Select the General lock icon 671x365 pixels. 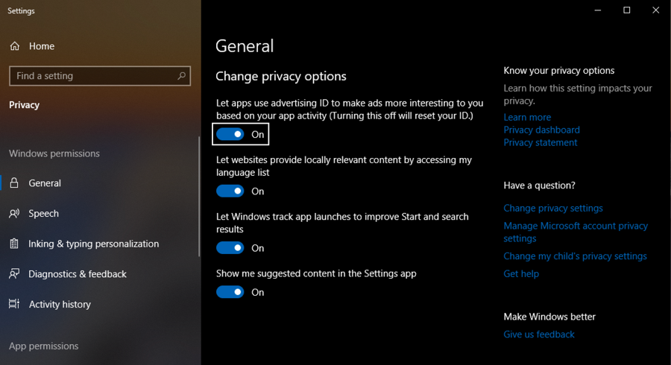click(x=14, y=183)
